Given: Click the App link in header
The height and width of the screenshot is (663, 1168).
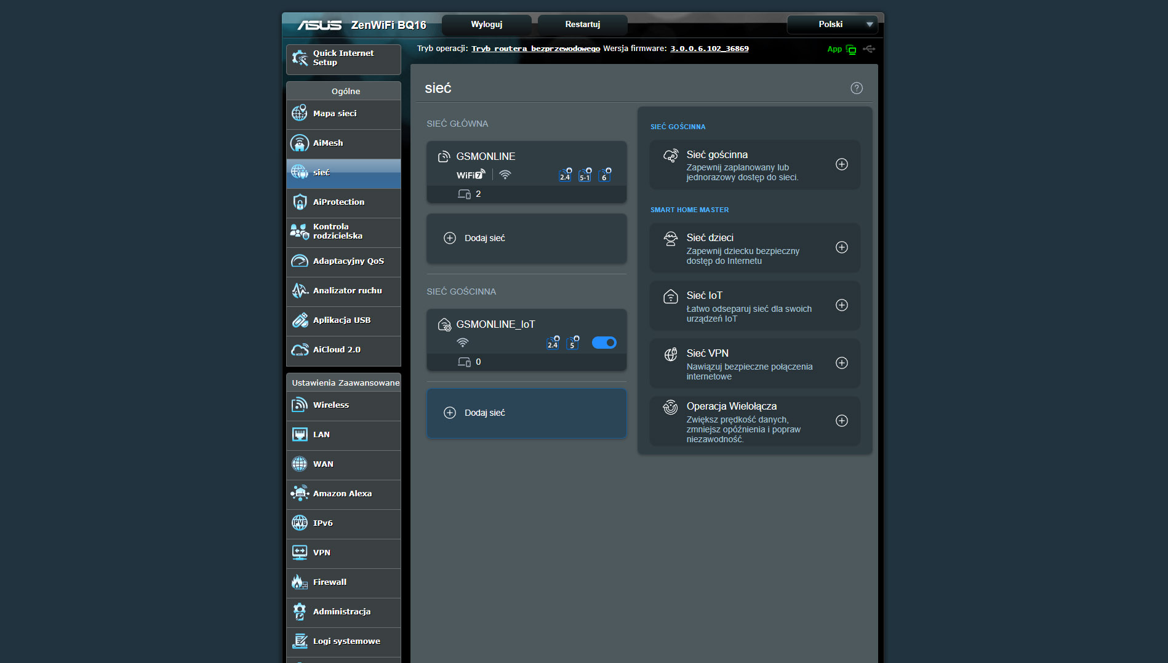Looking at the screenshot, I should (x=834, y=49).
